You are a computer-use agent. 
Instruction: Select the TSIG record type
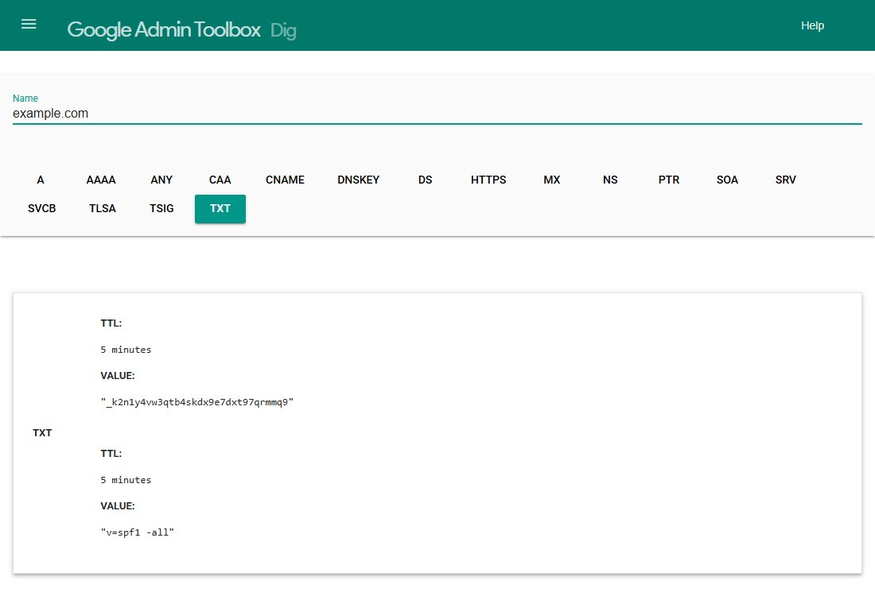tap(161, 208)
